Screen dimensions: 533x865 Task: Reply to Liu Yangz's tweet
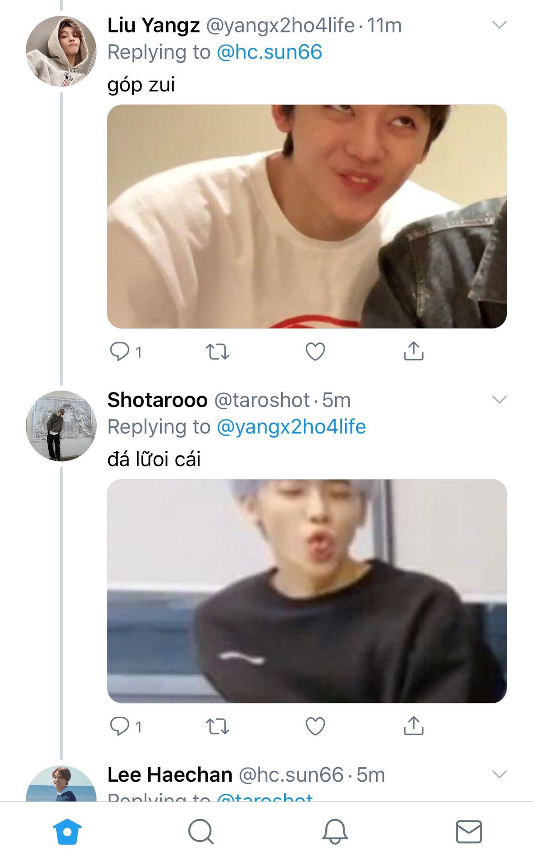coord(120,351)
